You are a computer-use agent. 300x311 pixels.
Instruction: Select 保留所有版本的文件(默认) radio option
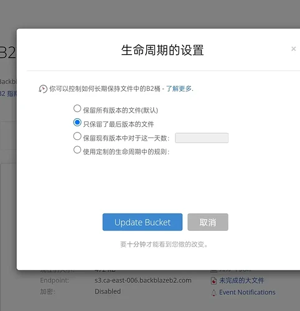(x=77, y=108)
